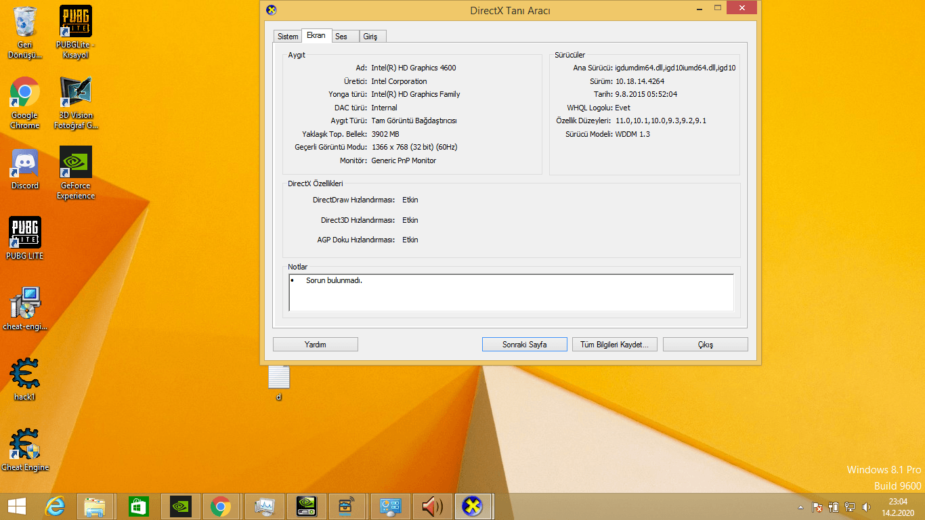This screenshot has width=925, height=520.
Task: Select the 3D Vision Fotoğraf desktop shortcut
Action: [76, 102]
